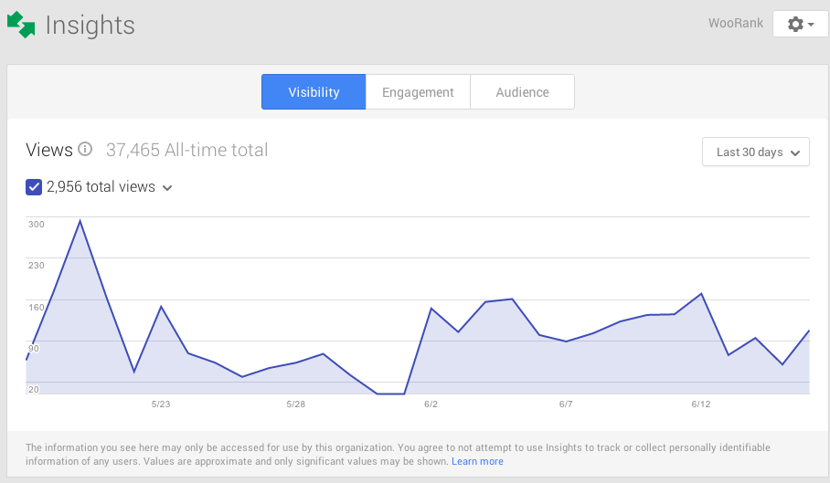This screenshot has width=830, height=483.
Task: Click the green Insights logo icon
Action: pyautogui.click(x=21, y=25)
